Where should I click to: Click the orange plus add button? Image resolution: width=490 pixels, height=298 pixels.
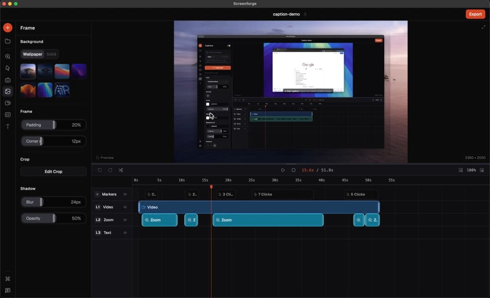point(8,28)
